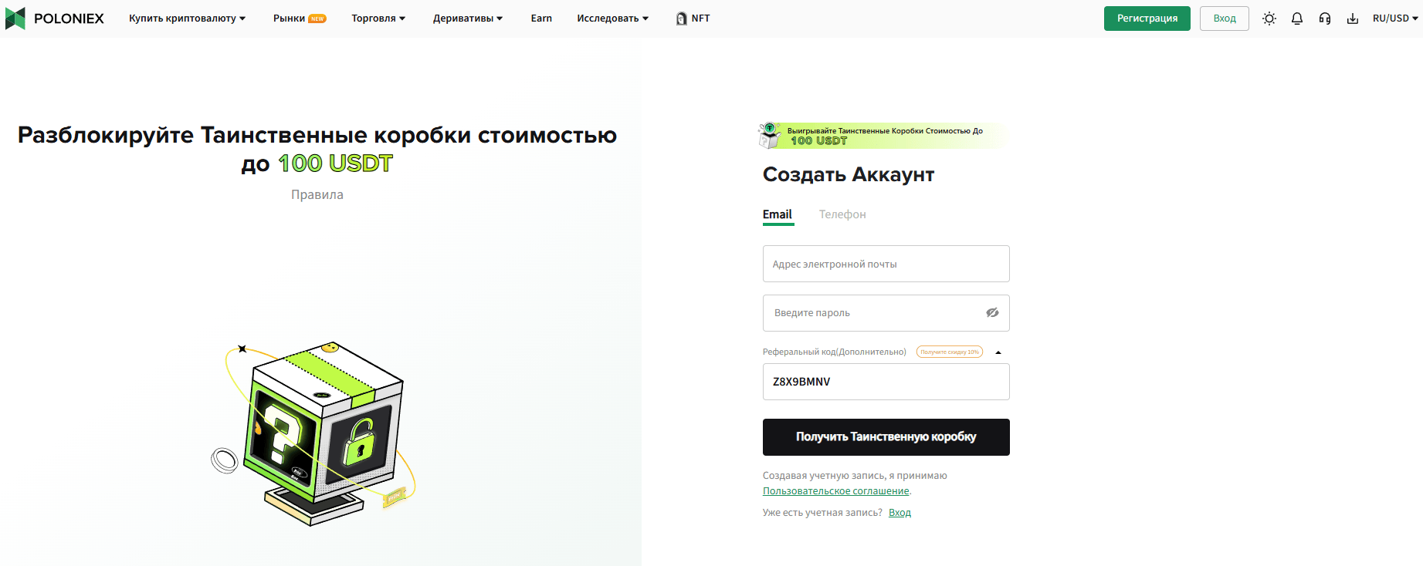Click the mystery box banner icon
The height and width of the screenshot is (566, 1423).
coord(770,136)
